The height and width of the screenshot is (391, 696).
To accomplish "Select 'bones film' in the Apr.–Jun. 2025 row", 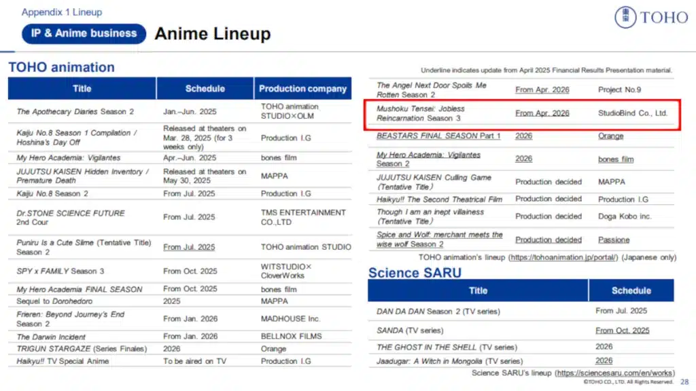I will click(x=279, y=157).
